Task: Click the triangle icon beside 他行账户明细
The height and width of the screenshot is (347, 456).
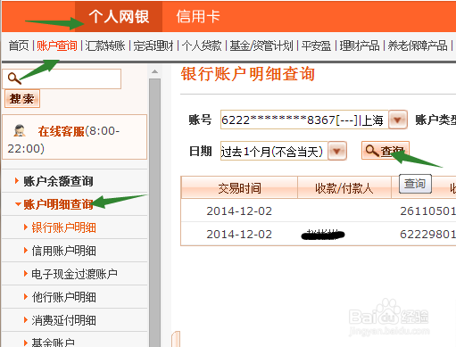Action: pyautogui.click(x=26, y=297)
